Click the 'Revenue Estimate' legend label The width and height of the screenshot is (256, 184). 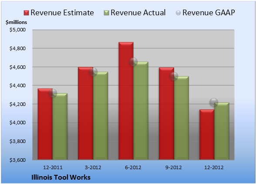(62, 13)
